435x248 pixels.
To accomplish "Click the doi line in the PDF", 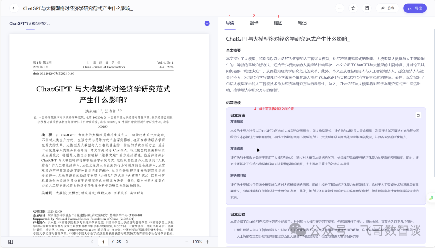I will pyautogui.click(x=54, y=74).
